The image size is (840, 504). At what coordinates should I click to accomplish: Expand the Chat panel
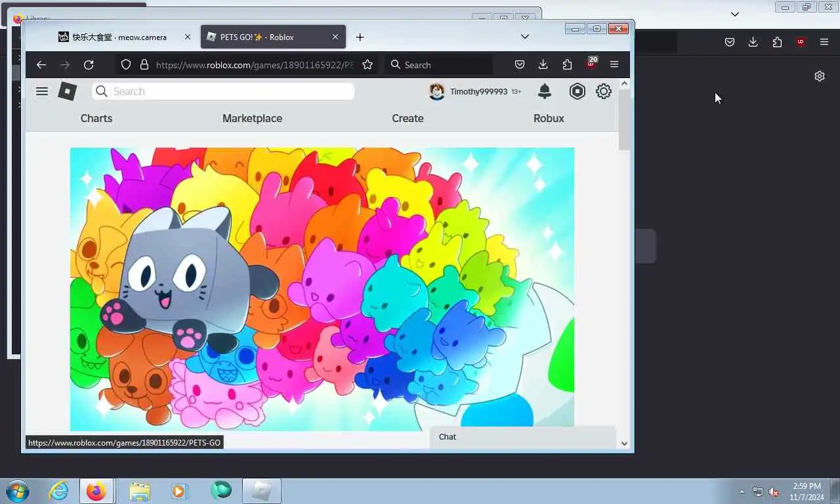(523, 437)
